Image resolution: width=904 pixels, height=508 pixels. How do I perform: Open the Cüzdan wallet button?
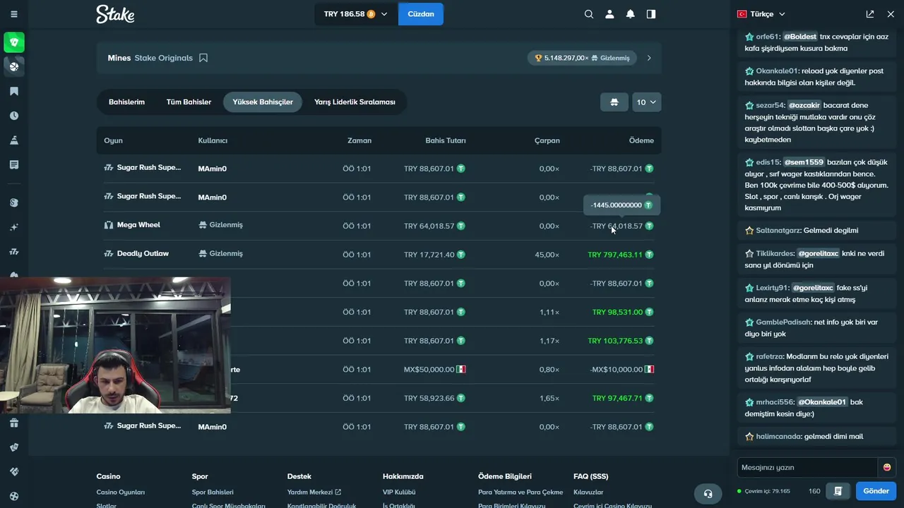[421, 14]
